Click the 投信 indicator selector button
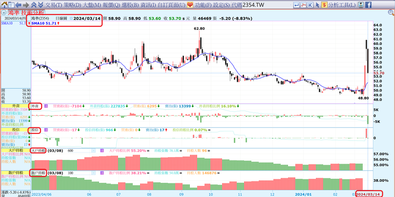Viewport: 395px width, 197px height. 35,130
